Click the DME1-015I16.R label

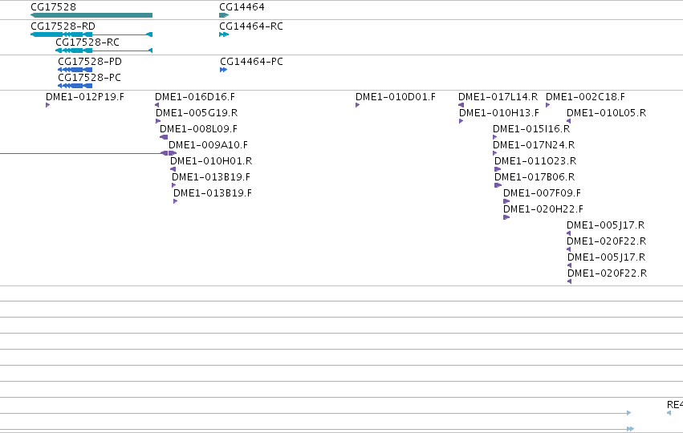[531, 129]
